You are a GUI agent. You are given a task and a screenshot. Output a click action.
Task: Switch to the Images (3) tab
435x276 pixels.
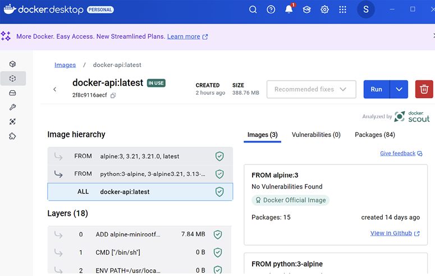(x=263, y=135)
